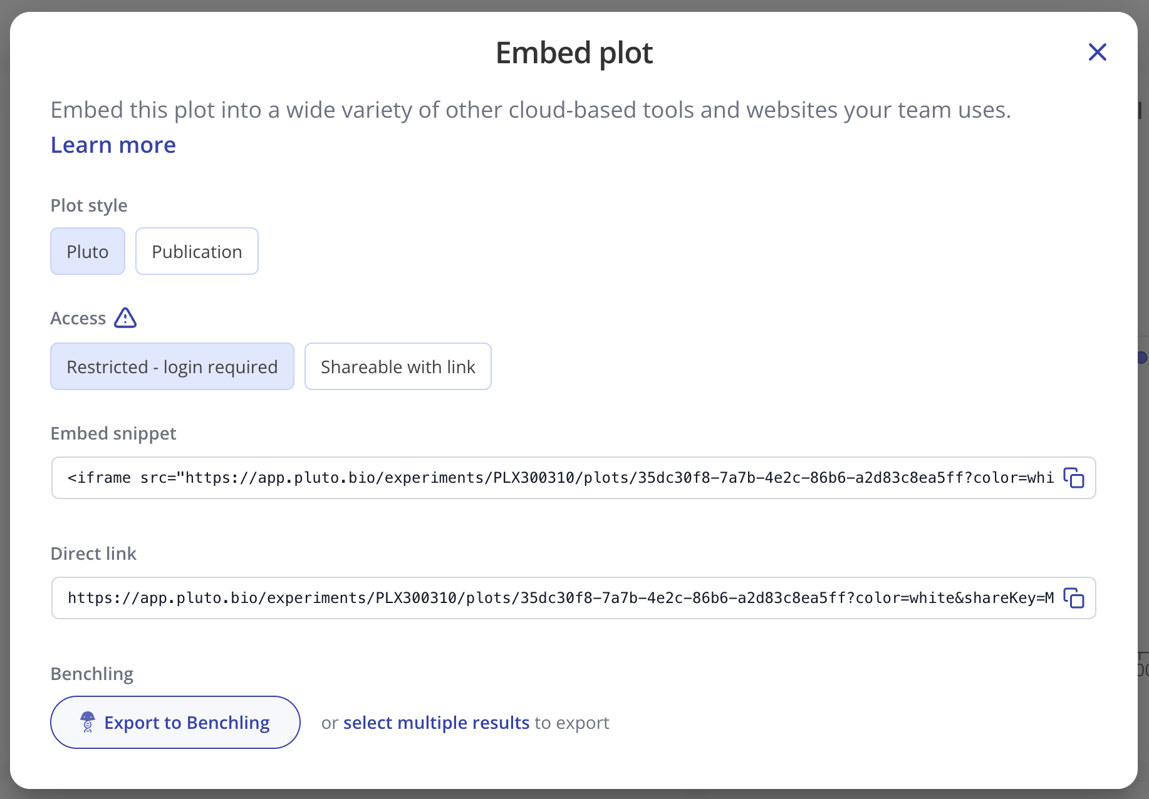Copy the direct link URL
This screenshot has width=1149, height=799.
pyautogui.click(x=1074, y=598)
